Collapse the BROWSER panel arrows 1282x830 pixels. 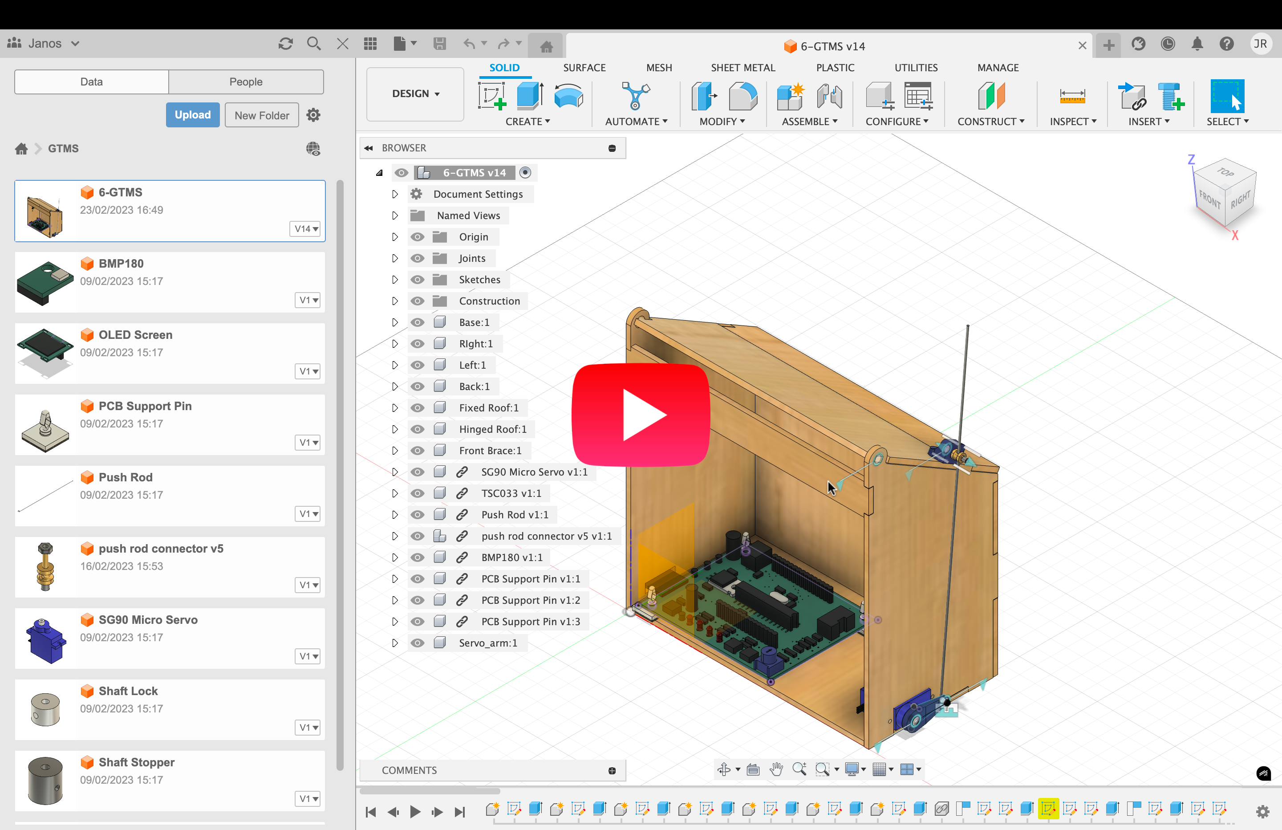tap(369, 148)
